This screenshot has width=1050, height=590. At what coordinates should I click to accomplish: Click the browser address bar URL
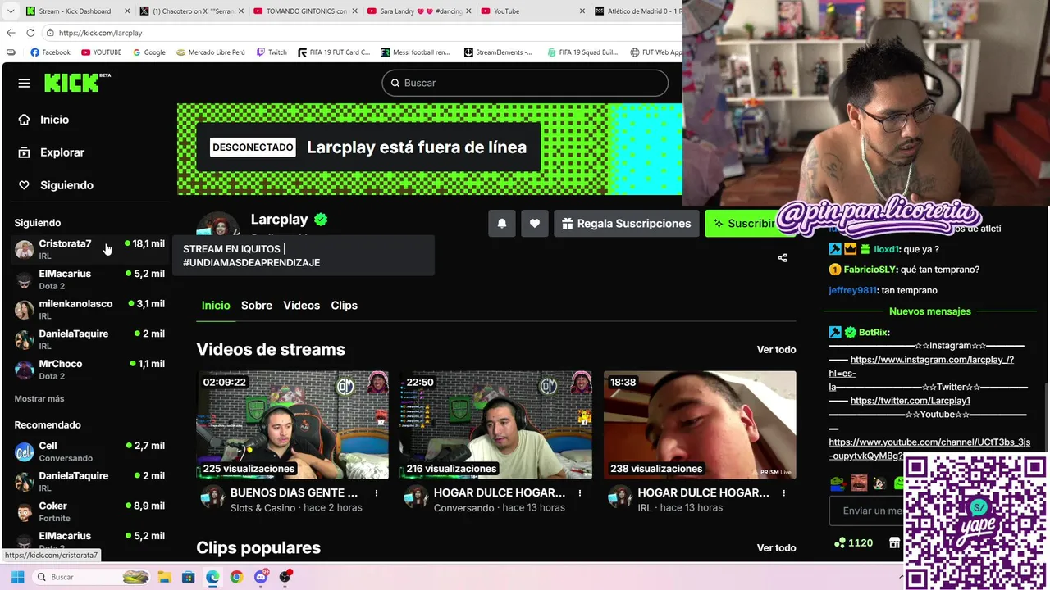100,33
